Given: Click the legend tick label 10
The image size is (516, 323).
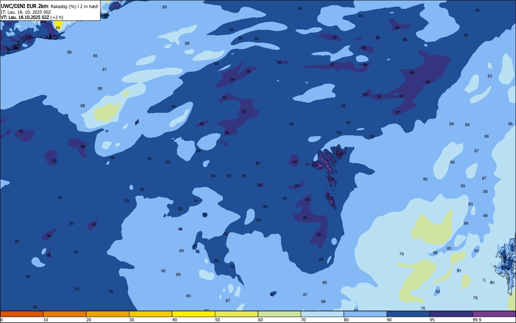Looking at the screenshot, I should coord(46,320).
